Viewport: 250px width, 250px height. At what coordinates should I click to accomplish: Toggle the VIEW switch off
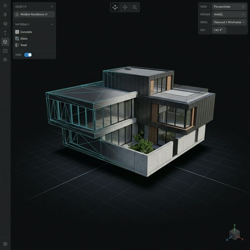(x=28, y=55)
